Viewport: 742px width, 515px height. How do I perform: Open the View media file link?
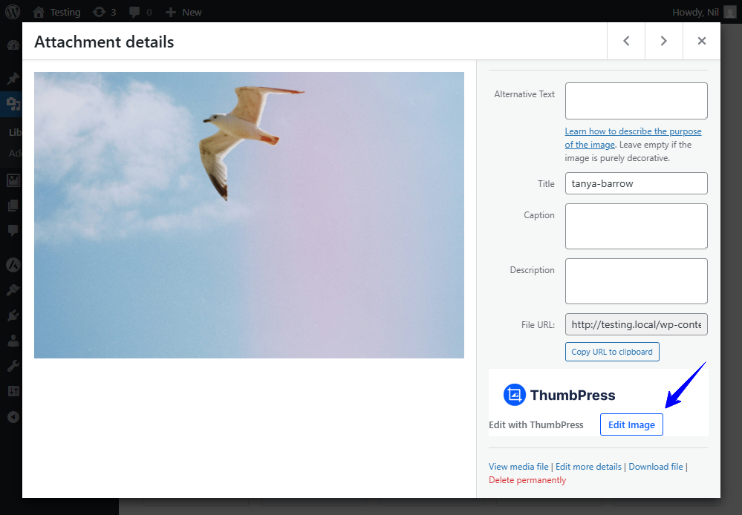click(518, 467)
